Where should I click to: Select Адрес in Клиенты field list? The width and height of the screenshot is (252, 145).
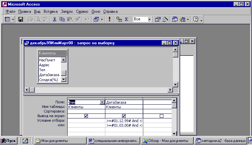click(x=44, y=65)
